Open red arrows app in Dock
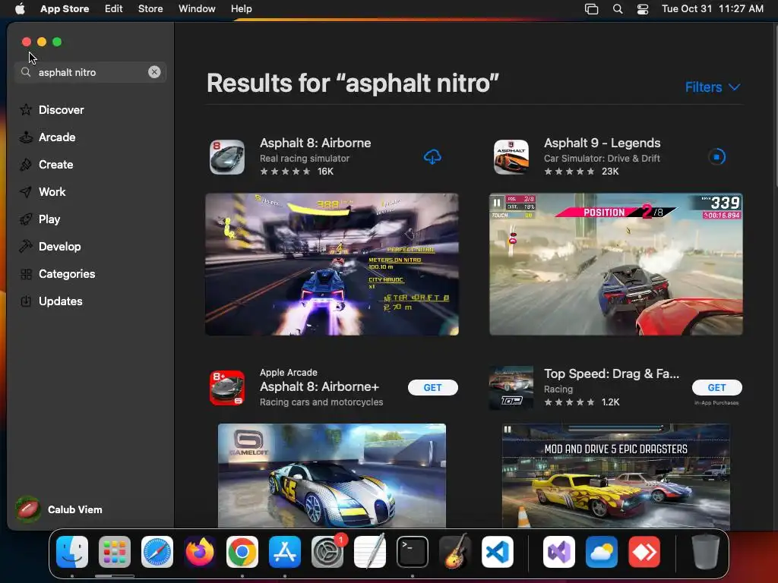The width and height of the screenshot is (778, 583). coord(644,552)
